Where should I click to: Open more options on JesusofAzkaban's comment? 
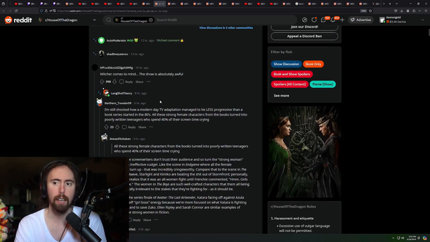pos(156,220)
